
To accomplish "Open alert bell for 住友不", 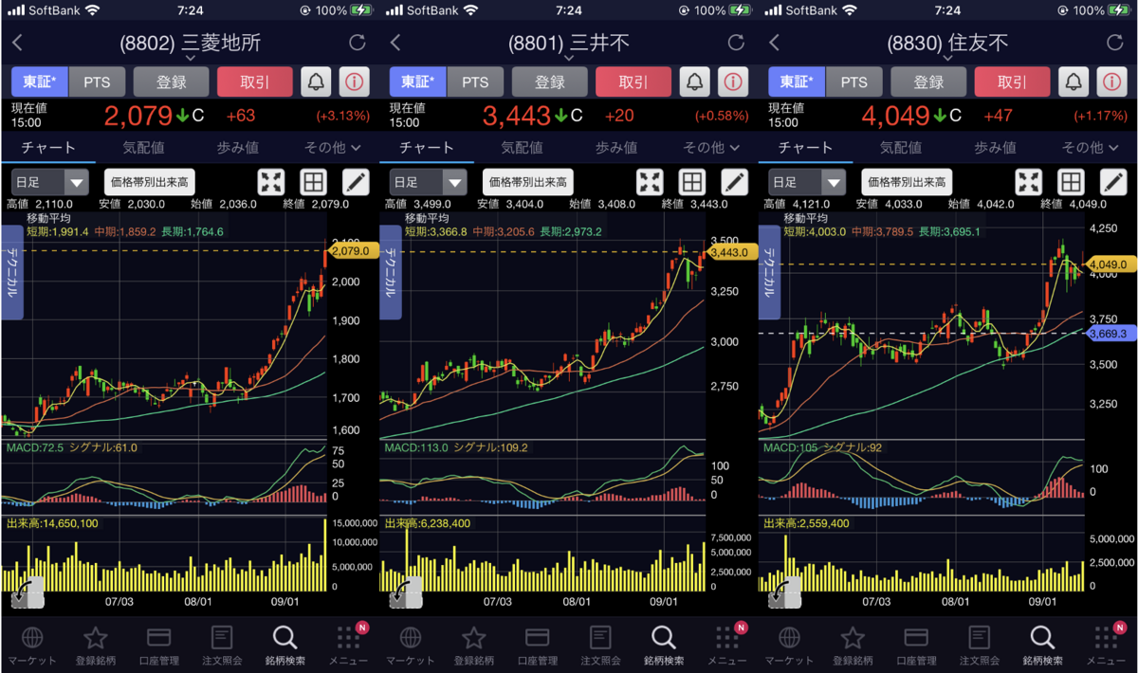I will point(1074,82).
